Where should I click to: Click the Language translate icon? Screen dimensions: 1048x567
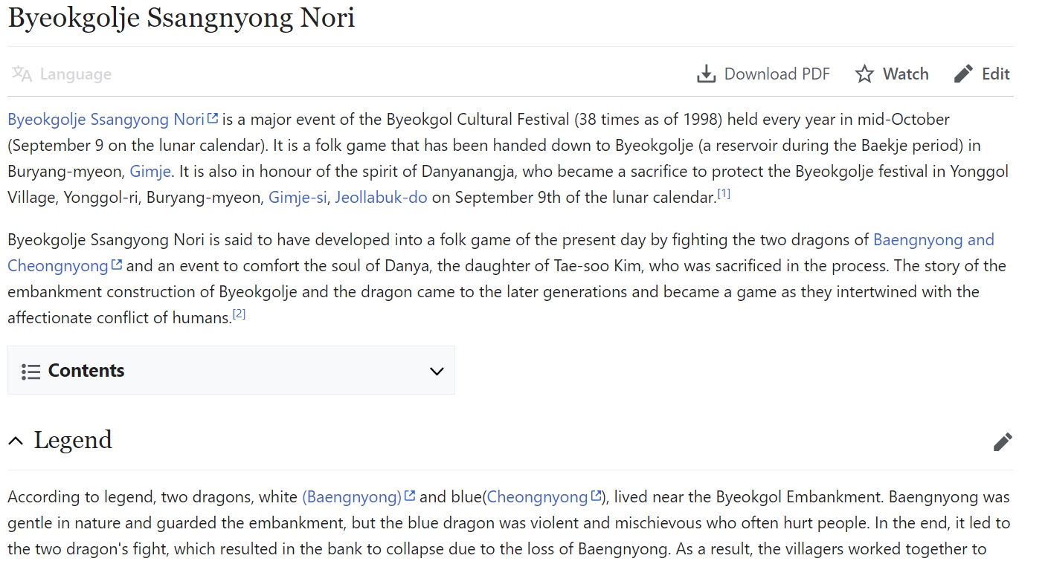[22, 74]
